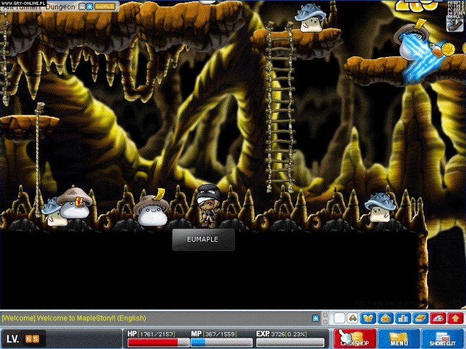Click the blue MP gauge bar
This screenshot has height=349, width=466.
click(x=222, y=342)
